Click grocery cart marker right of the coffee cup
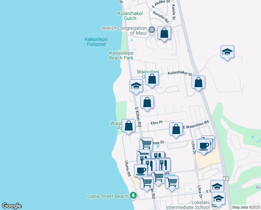 click(158, 178)
